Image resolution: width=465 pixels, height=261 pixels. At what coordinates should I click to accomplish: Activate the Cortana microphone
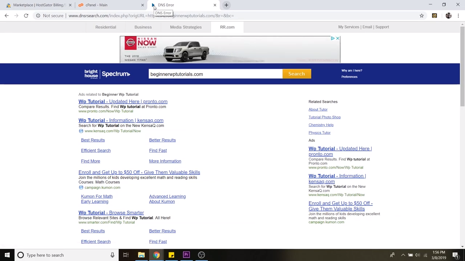coord(112,255)
